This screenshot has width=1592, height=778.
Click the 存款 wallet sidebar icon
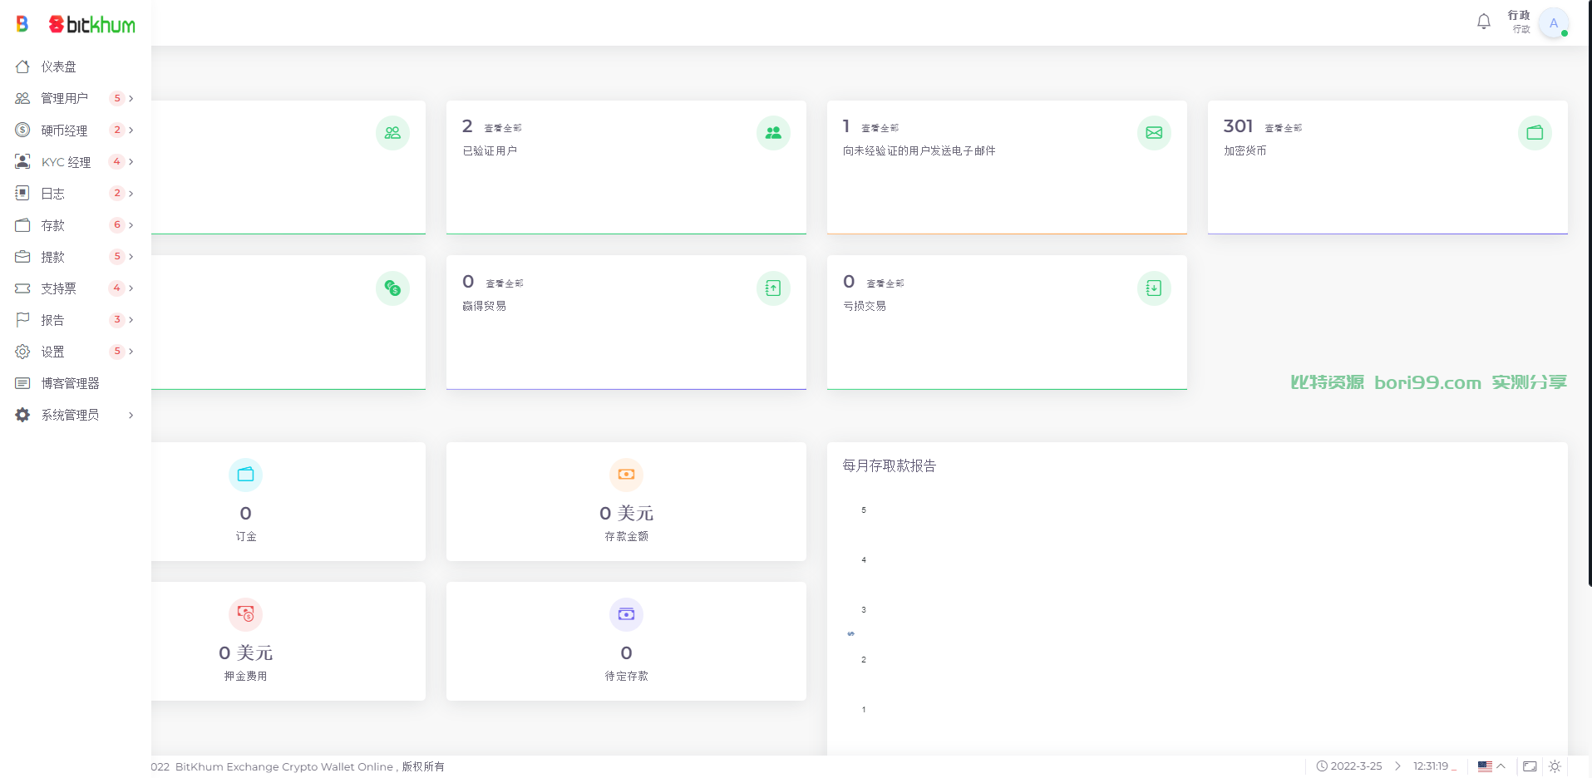point(22,225)
